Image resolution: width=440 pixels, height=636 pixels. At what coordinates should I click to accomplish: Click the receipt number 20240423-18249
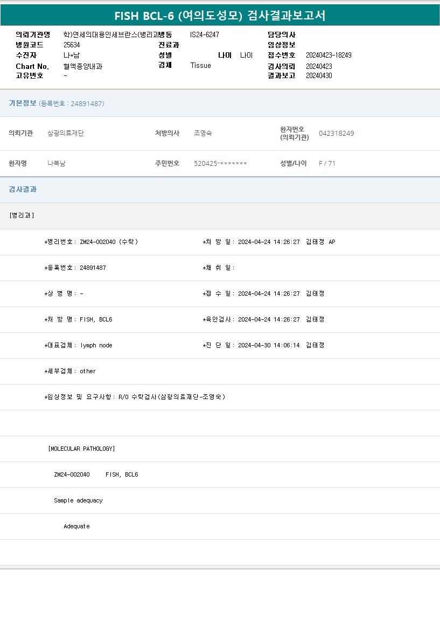[x=329, y=55]
